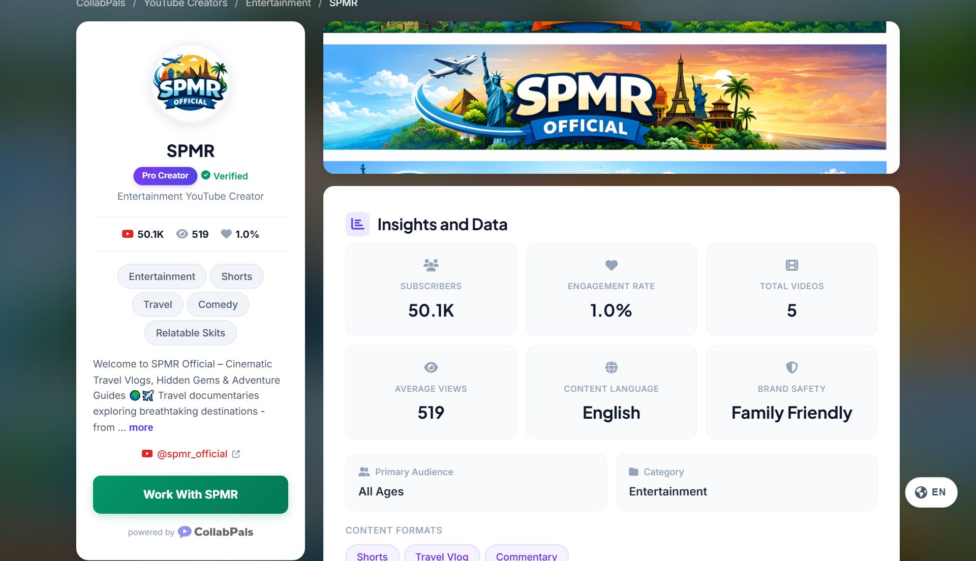The image size is (976, 561).
Task: Click the Engagement Rate heart icon
Action: [612, 265]
